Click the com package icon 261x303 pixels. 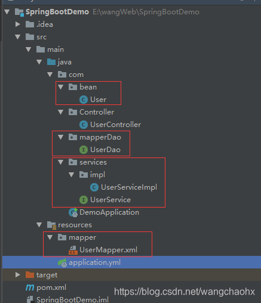62,75
